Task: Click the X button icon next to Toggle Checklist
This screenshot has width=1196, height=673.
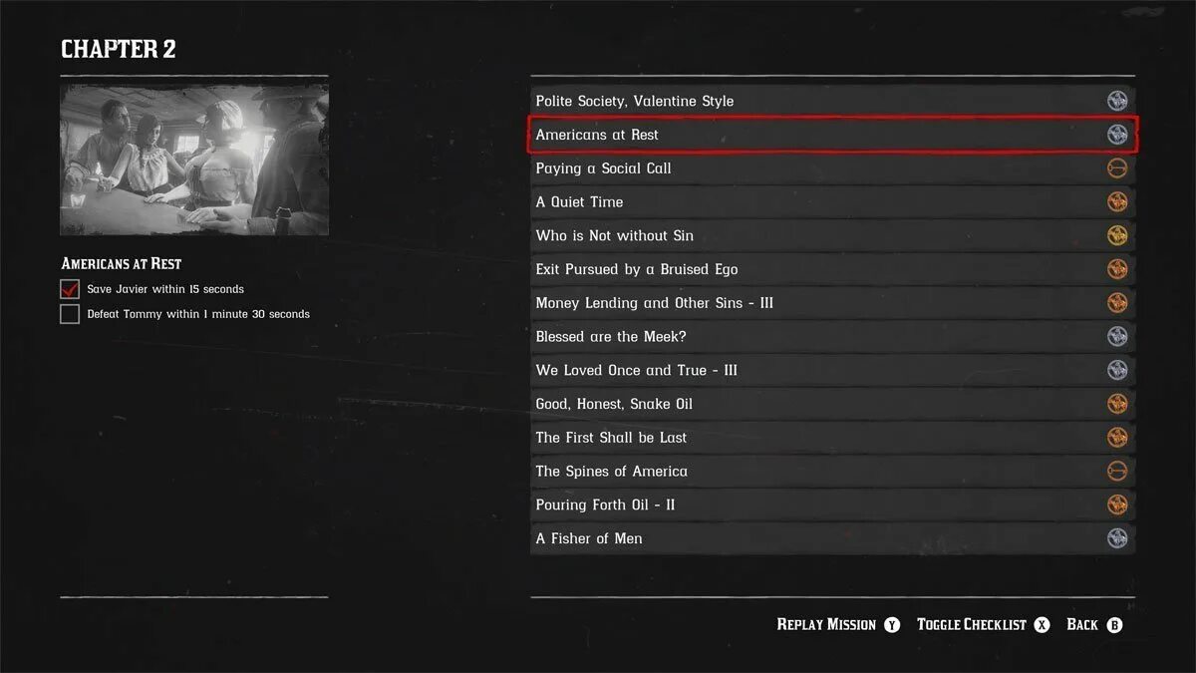Action: pos(1042,625)
